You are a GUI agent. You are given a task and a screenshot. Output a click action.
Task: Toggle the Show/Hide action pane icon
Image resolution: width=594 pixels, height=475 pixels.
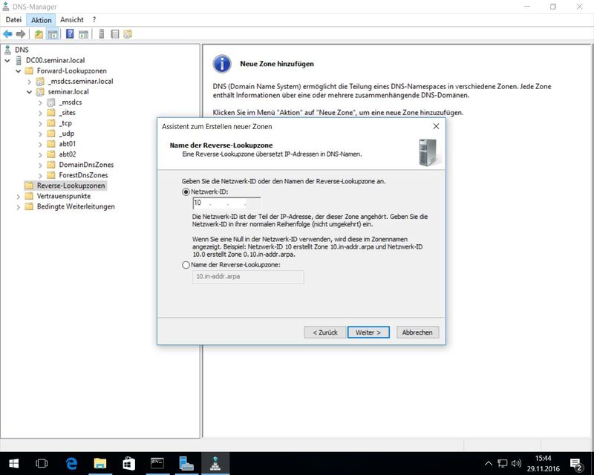pos(83,34)
